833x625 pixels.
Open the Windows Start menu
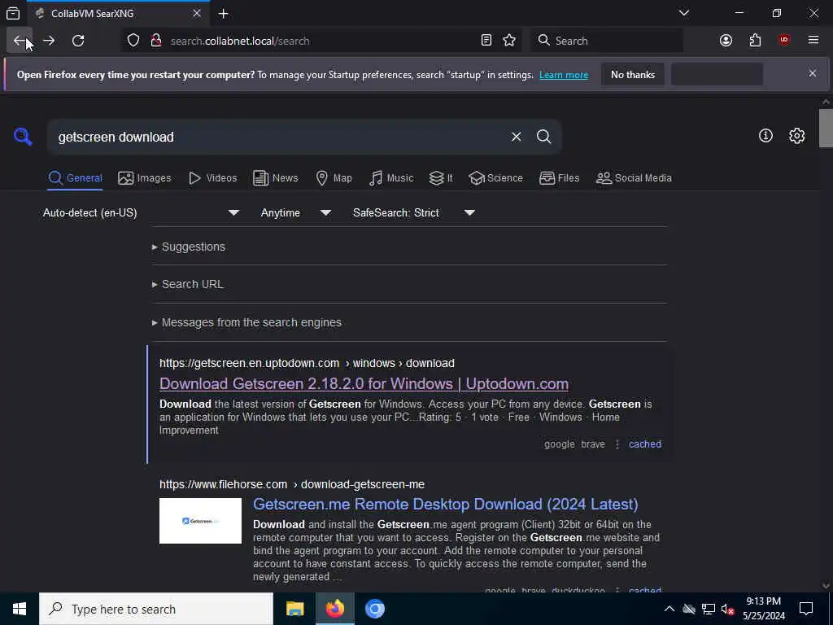20,609
